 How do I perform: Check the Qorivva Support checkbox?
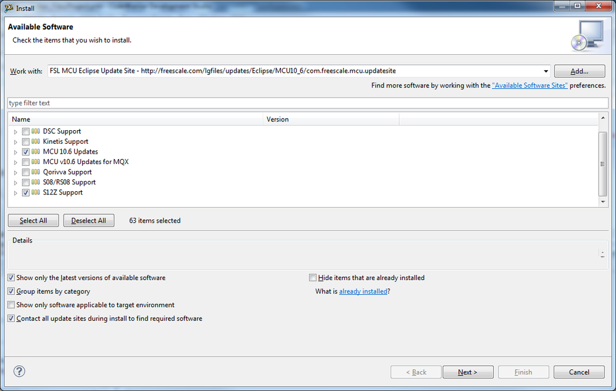pos(25,172)
